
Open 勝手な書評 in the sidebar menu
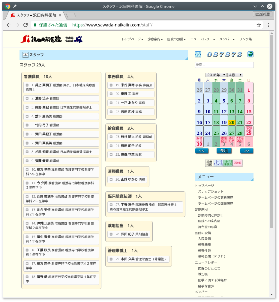pyautogui.click(x=206, y=286)
